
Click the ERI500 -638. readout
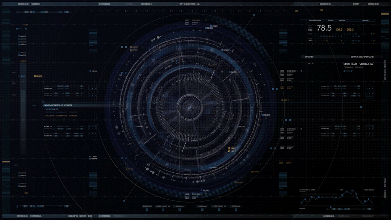195,4
